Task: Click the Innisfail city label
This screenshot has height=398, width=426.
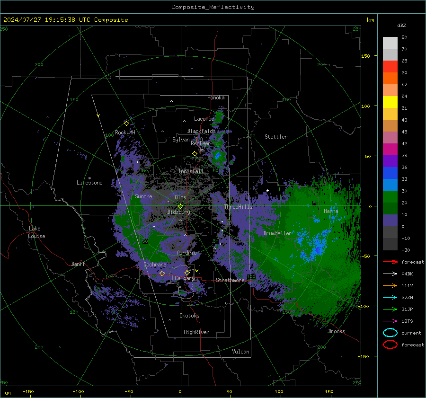Action: (191, 171)
